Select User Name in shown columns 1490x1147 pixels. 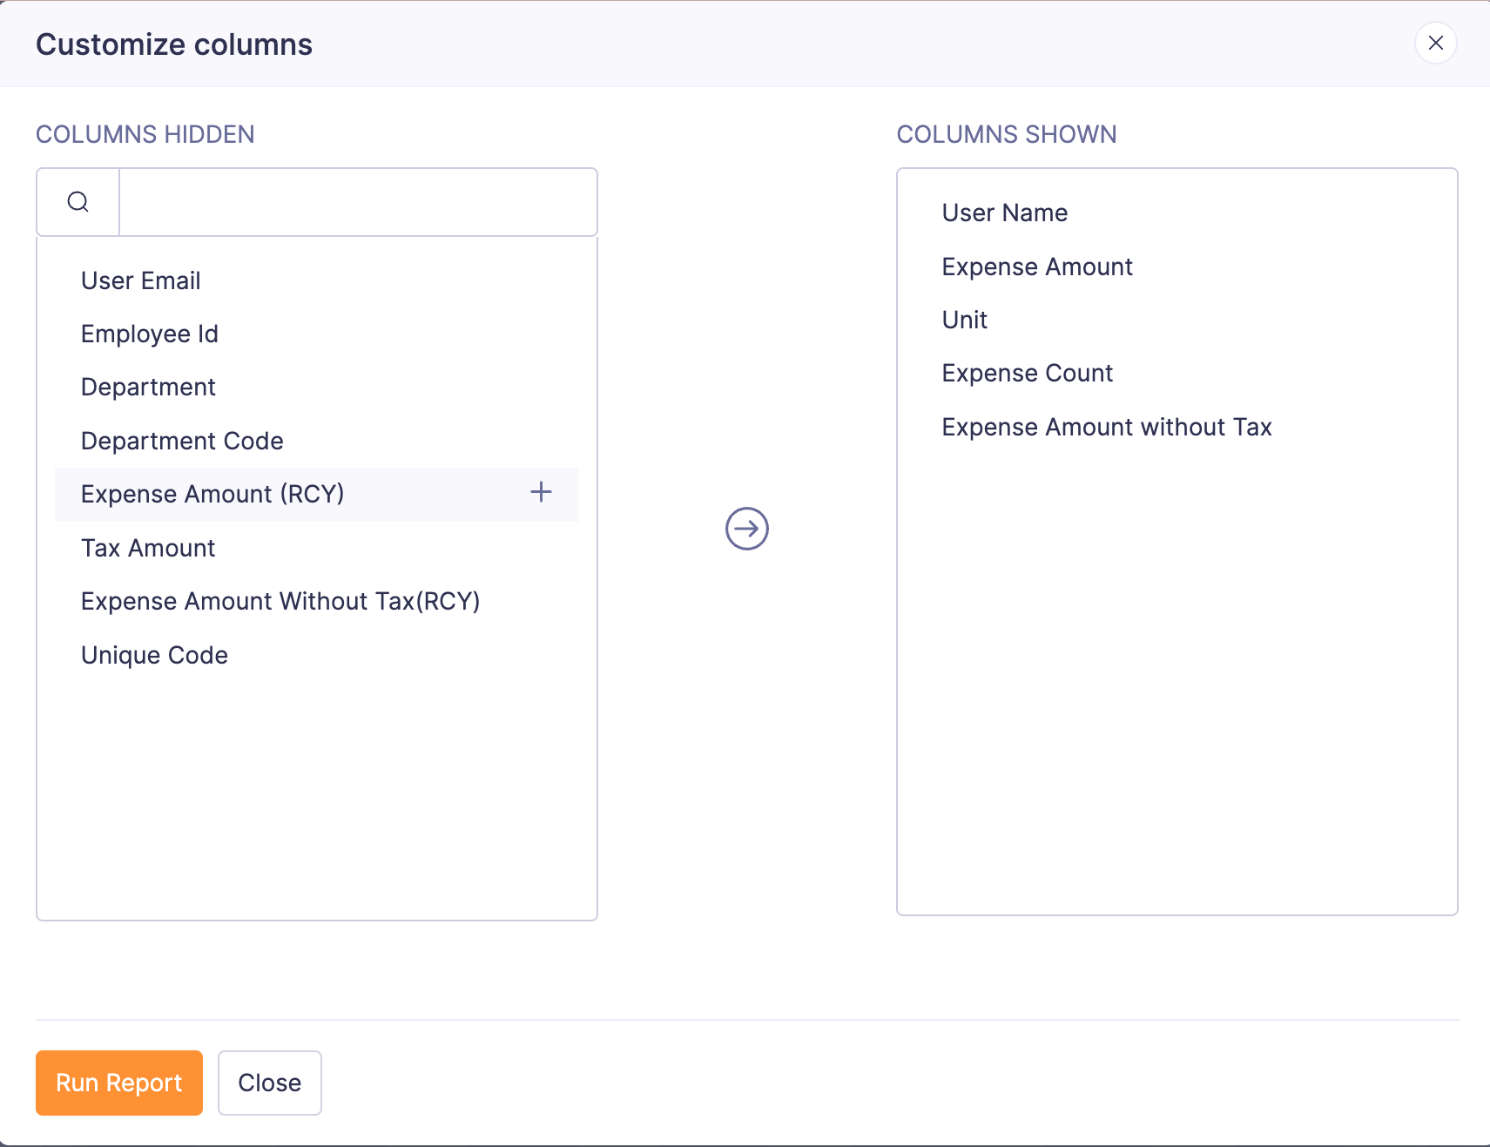(x=1004, y=212)
